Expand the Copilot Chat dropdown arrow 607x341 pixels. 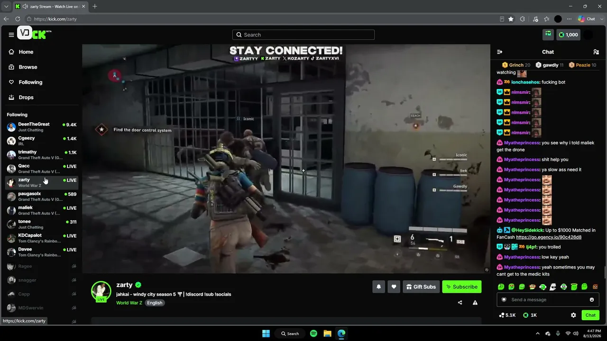click(x=600, y=19)
